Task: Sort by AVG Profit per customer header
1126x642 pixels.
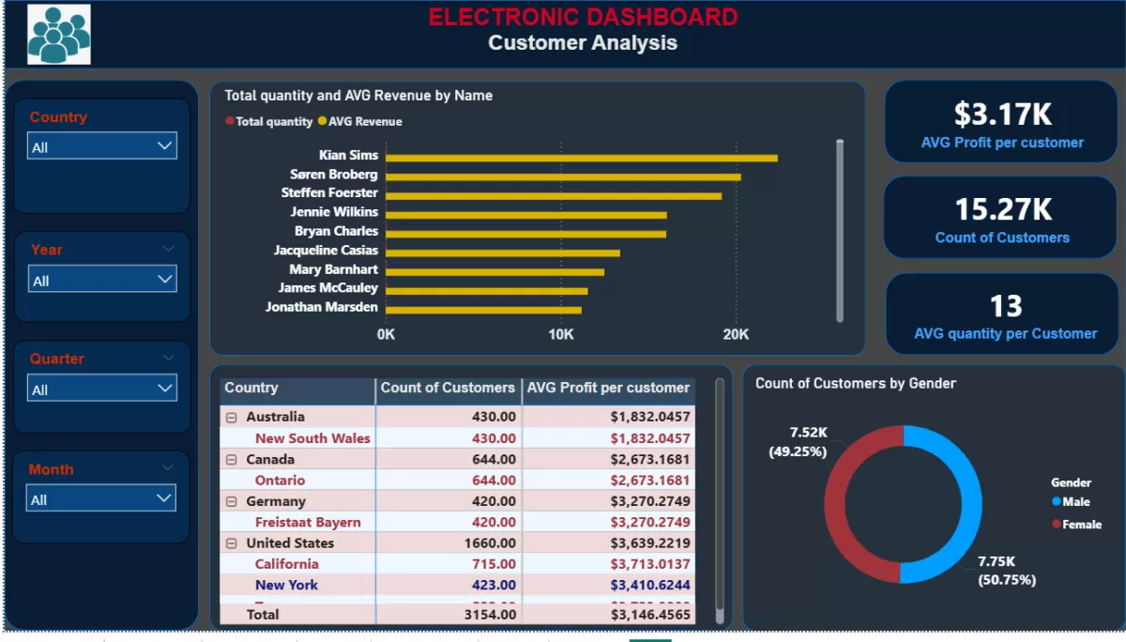Action: [x=609, y=388]
